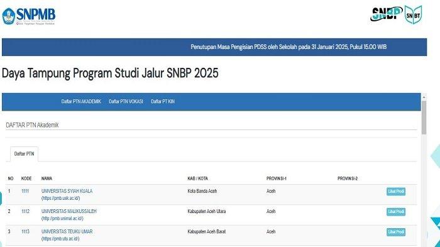Click the PROVINSI-2 column header
Image resolution: width=440 pixels, height=247 pixels.
click(348, 178)
